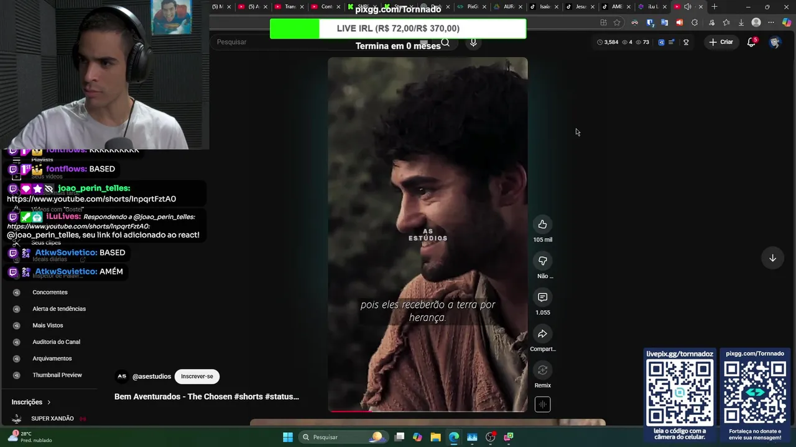The image size is (796, 447).
Task: Open the account avatar menu
Action: click(775, 42)
